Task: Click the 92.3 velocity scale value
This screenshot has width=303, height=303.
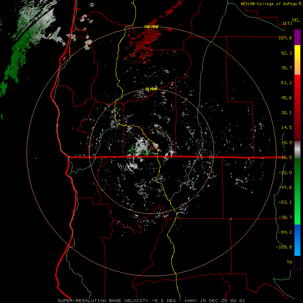Action: 287,53
